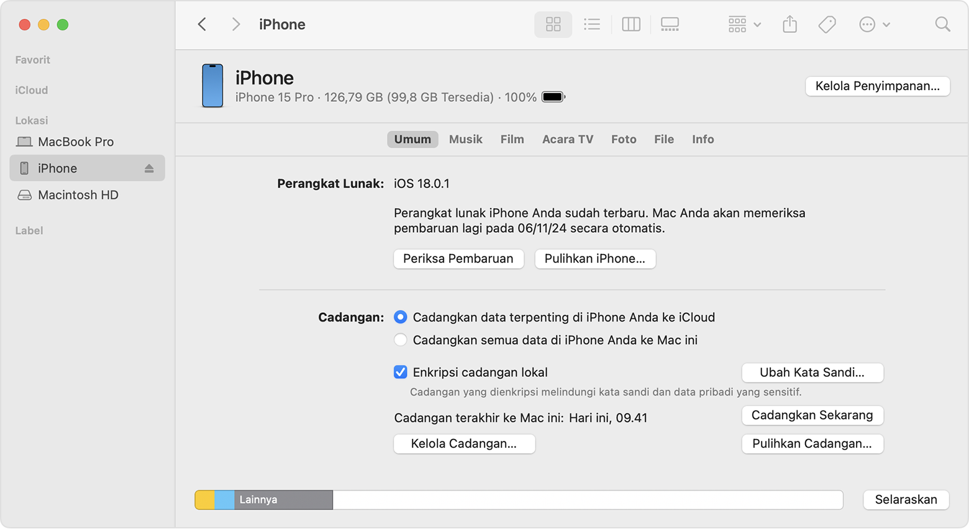Click the tag icon in toolbar

point(827,24)
